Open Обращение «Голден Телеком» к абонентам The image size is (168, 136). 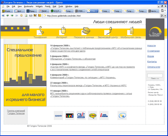pos(73,59)
